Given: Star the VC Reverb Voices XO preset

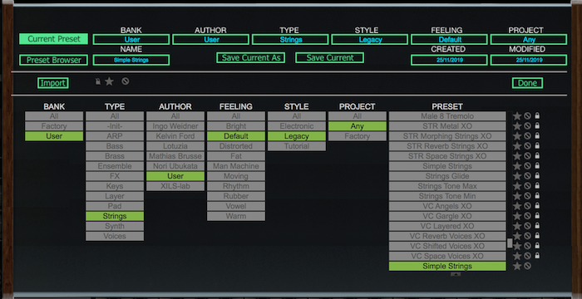Looking at the screenshot, I should pos(517,237).
